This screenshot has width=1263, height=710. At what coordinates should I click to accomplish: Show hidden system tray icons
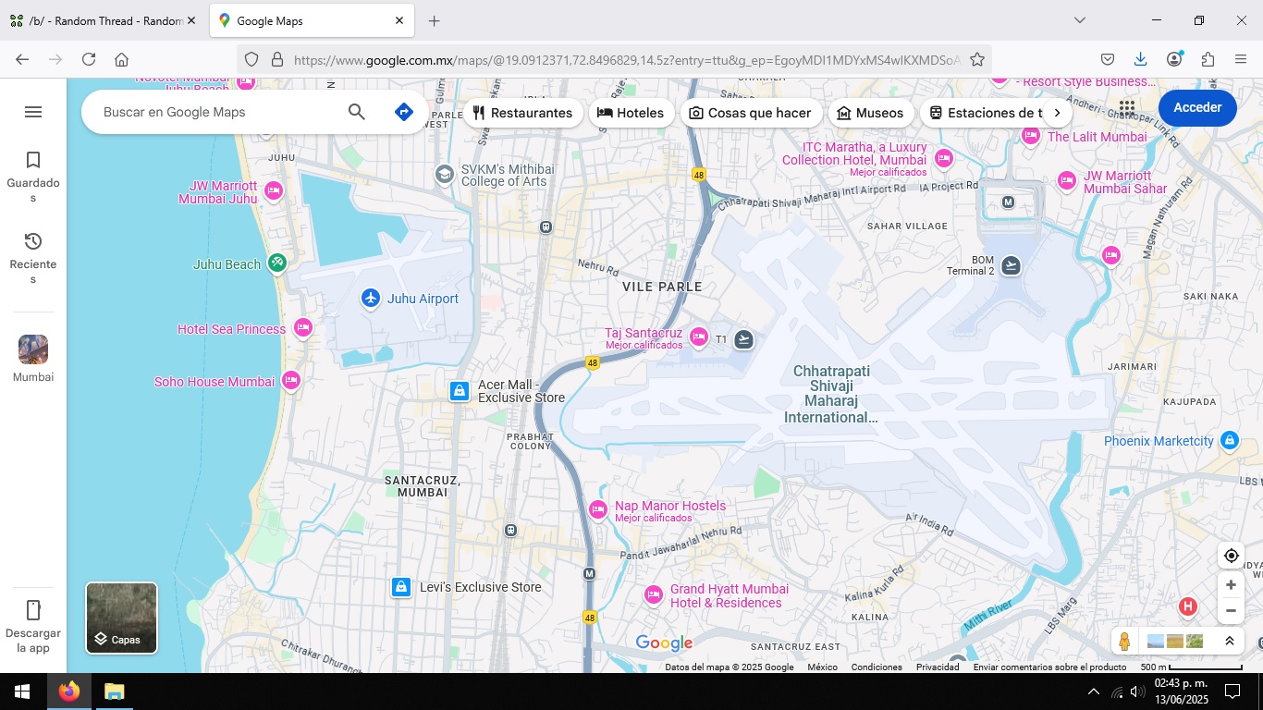[1093, 692]
